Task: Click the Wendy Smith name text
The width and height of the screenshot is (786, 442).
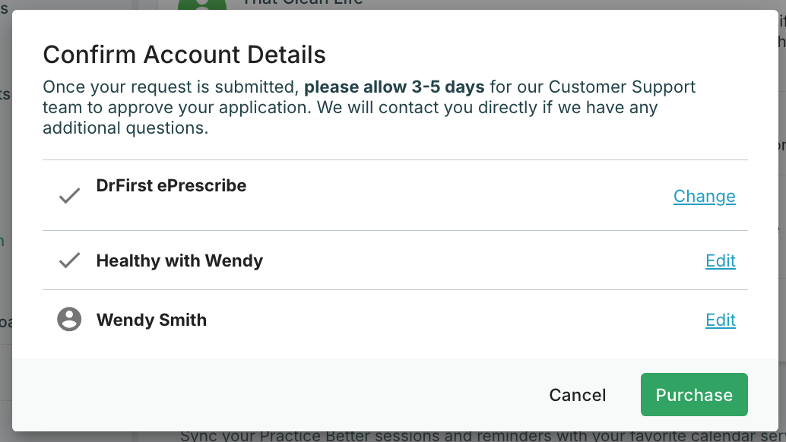Action: click(x=151, y=320)
